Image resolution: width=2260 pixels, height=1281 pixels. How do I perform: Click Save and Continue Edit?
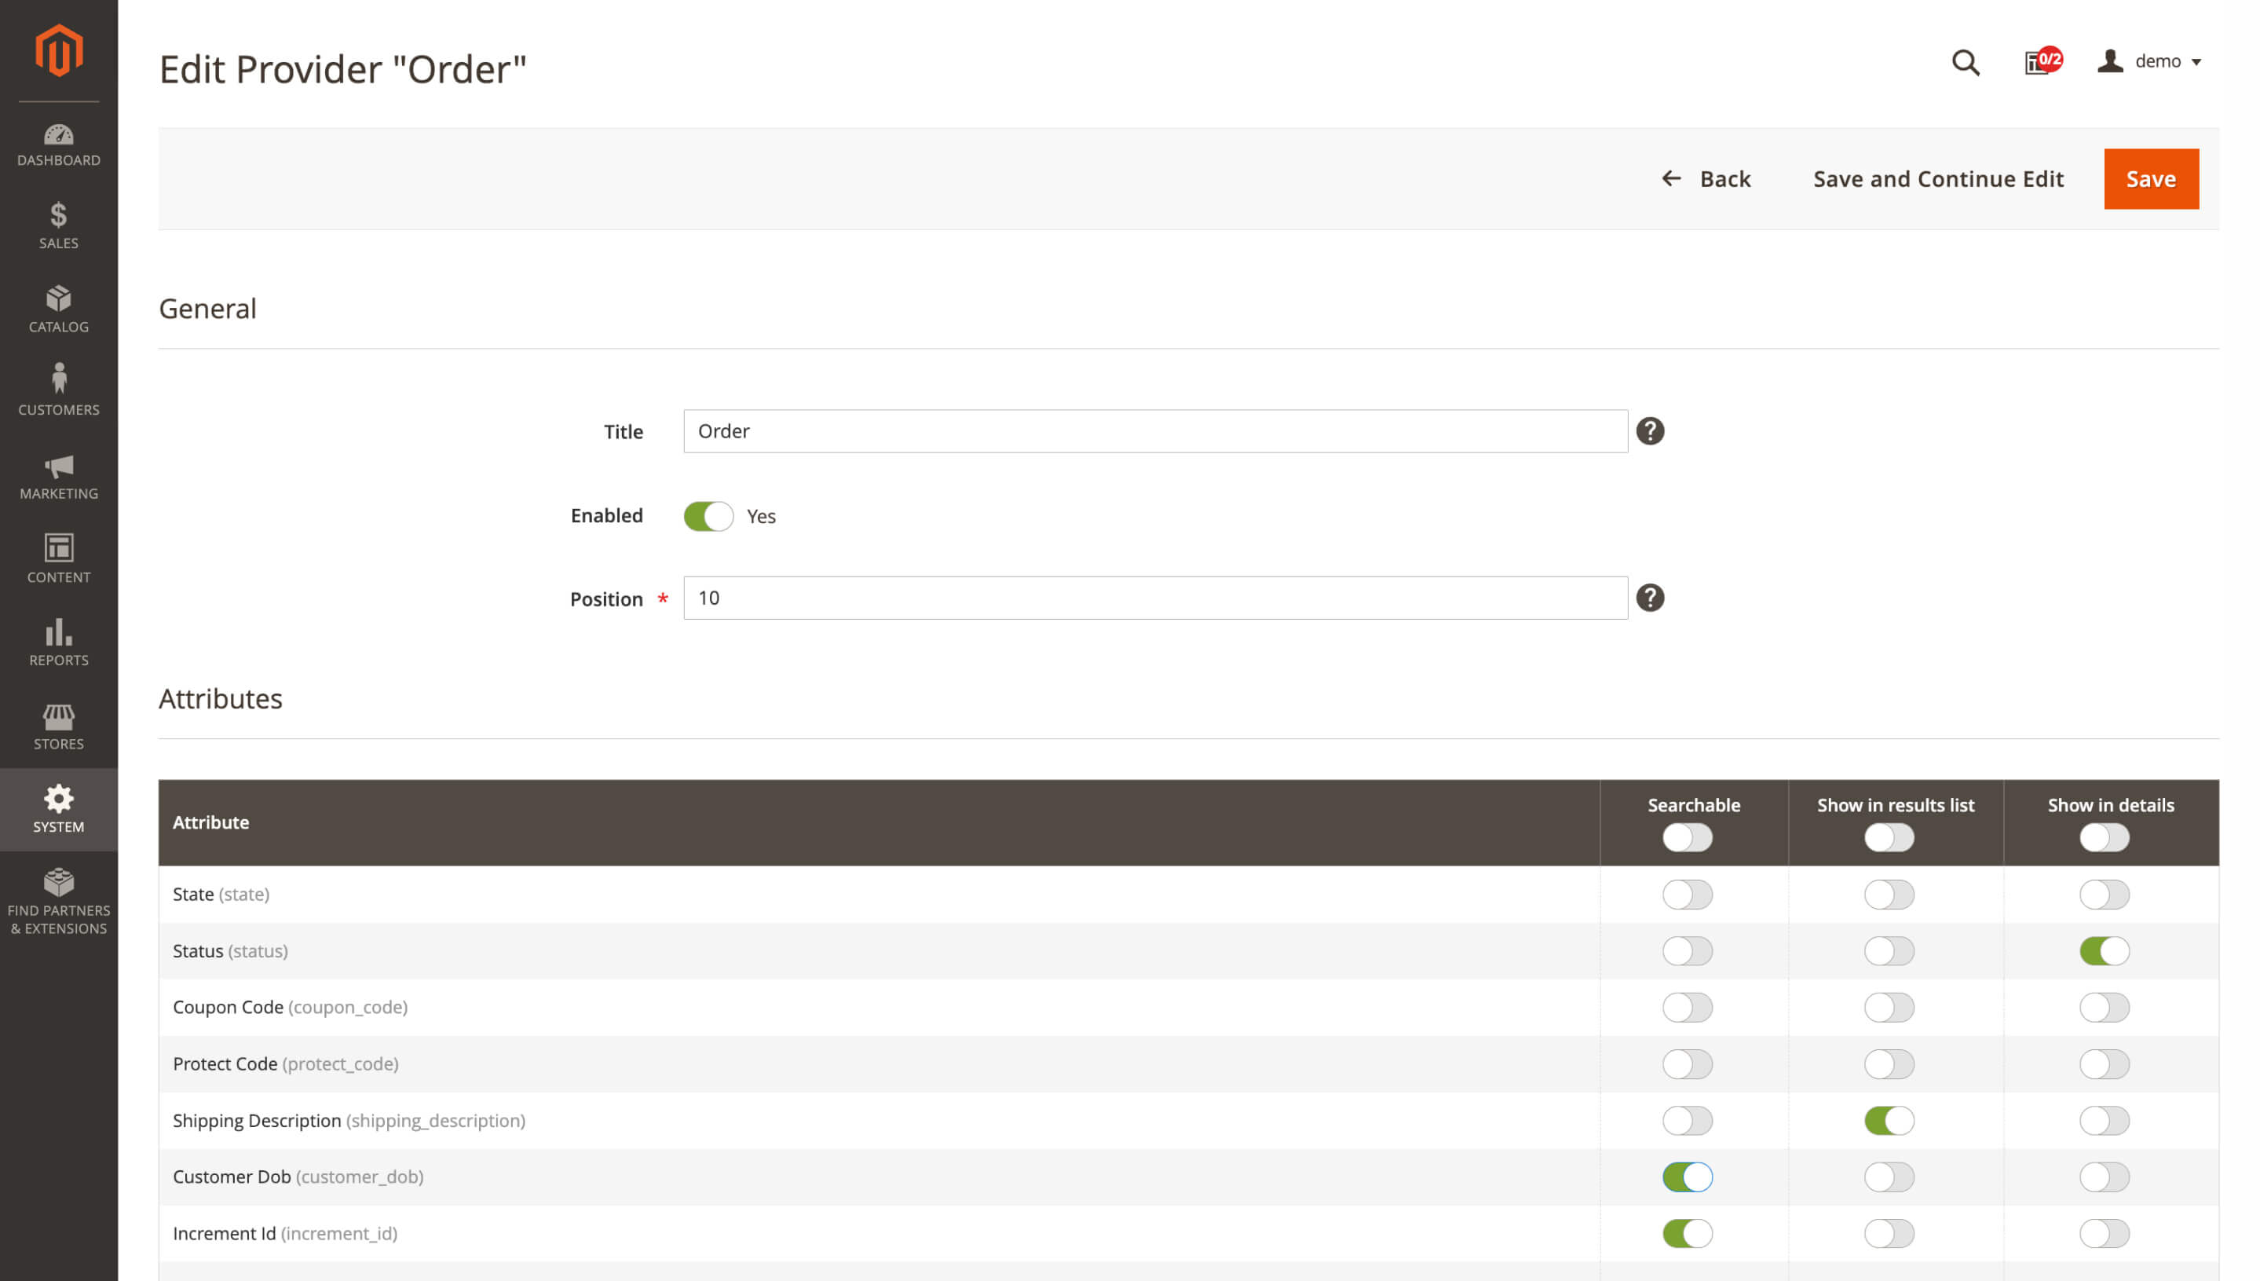(x=1938, y=178)
